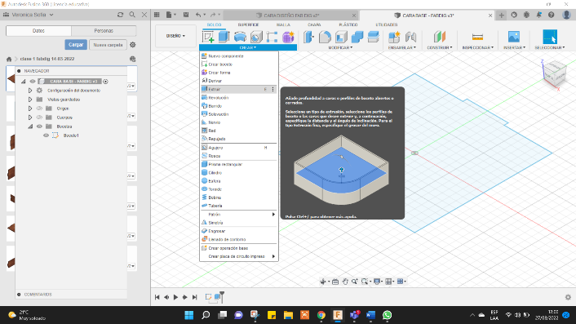
Task: Activate the Select tool icon
Action: click(x=550, y=37)
